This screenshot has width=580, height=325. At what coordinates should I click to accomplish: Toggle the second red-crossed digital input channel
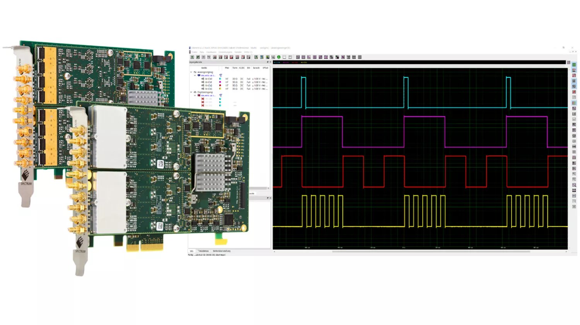tap(203, 102)
